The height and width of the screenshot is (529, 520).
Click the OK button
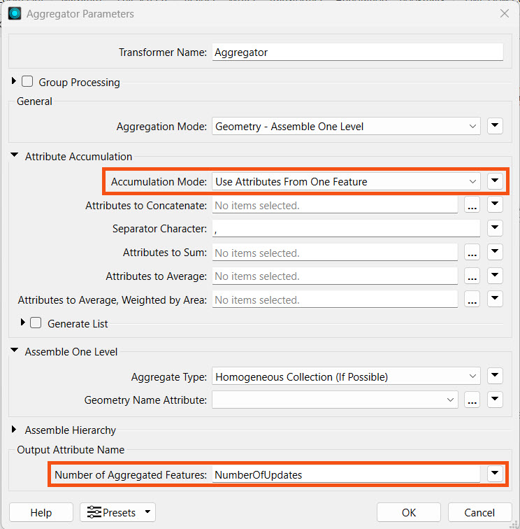[409, 513]
